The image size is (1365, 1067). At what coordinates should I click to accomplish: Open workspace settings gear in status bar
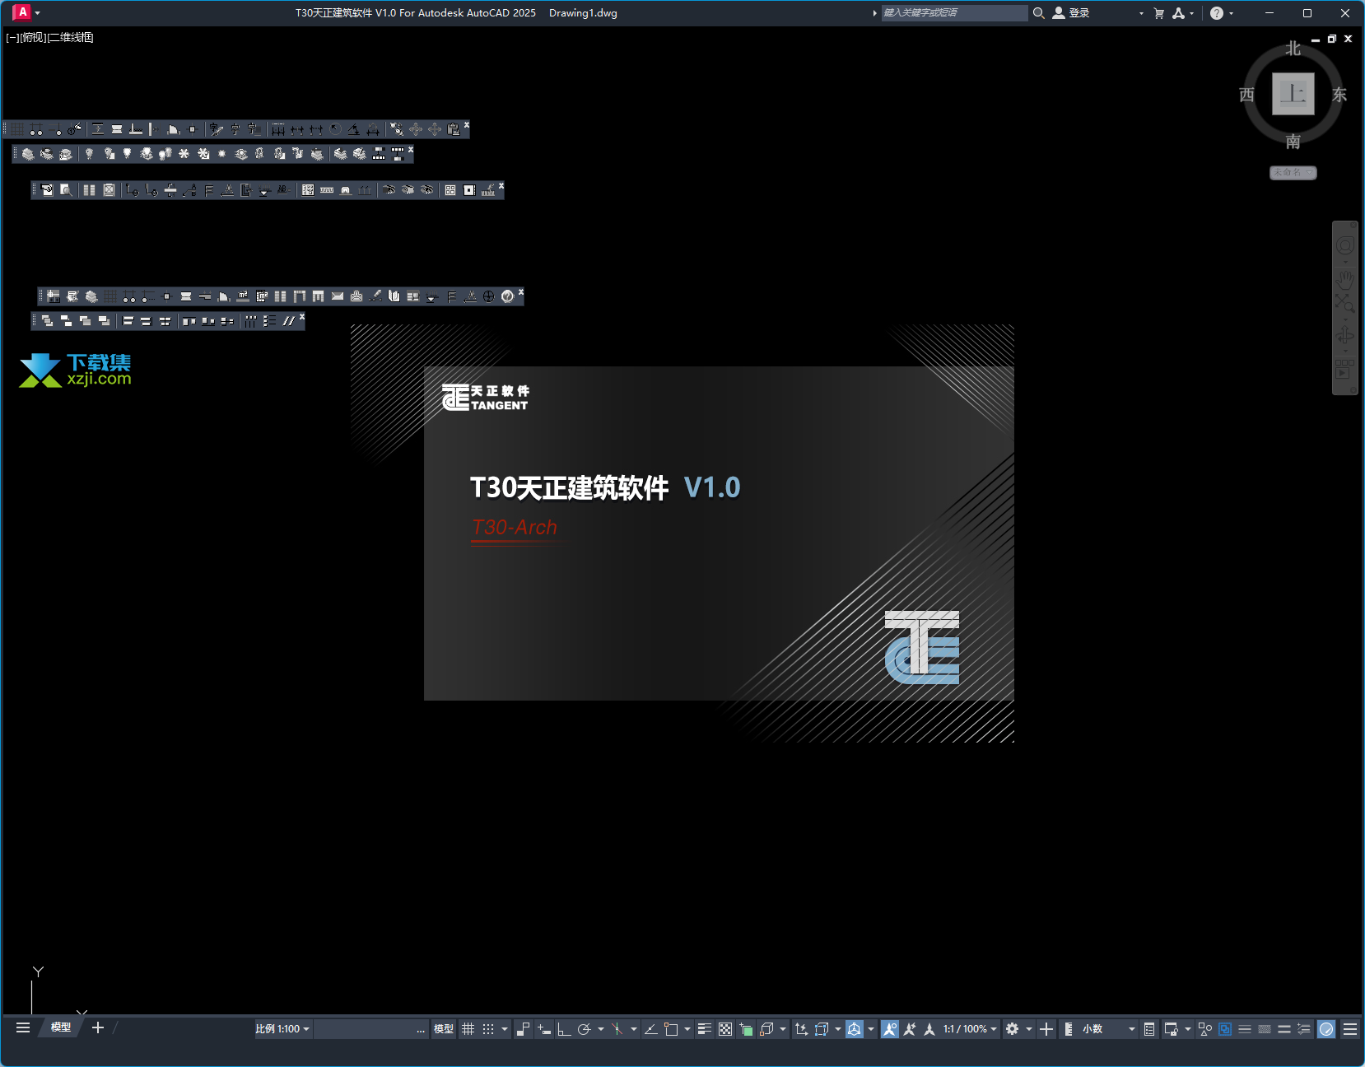click(1013, 1029)
